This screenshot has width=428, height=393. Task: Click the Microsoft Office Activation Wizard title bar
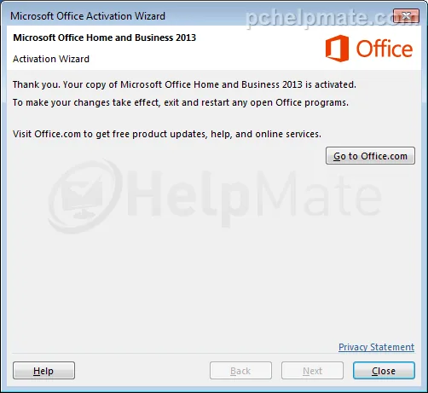[x=88, y=16]
